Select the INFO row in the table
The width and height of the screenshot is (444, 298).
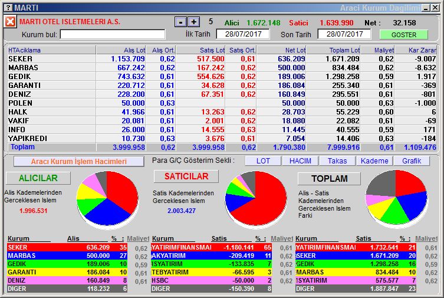click(x=222, y=129)
